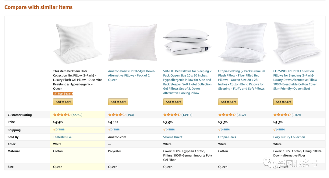Add Amazon Basics pillows to cart
This screenshot has width=329, height=178.
coord(118,102)
